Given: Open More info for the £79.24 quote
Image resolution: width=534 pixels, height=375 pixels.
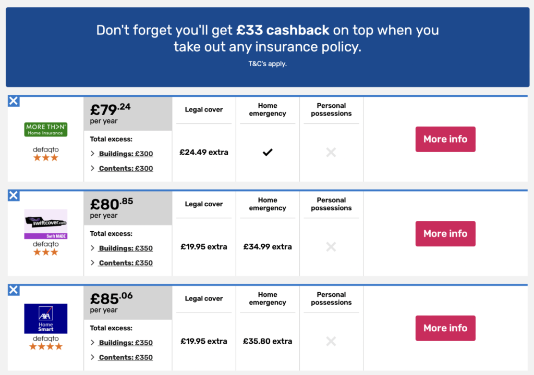Looking at the screenshot, I should coord(445,139).
